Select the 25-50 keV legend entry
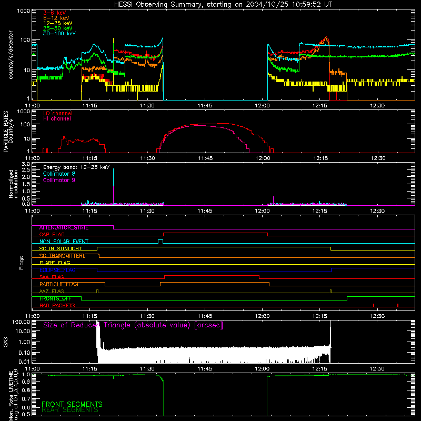The image size is (421, 421). (58, 28)
